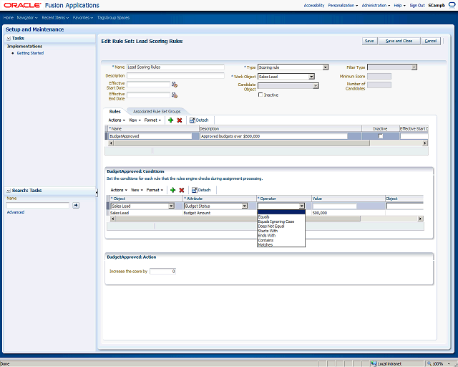Screen dimensions: 458x367
Task: Add a new condition with the green plus in Conditions toolbar
Action: (173, 190)
